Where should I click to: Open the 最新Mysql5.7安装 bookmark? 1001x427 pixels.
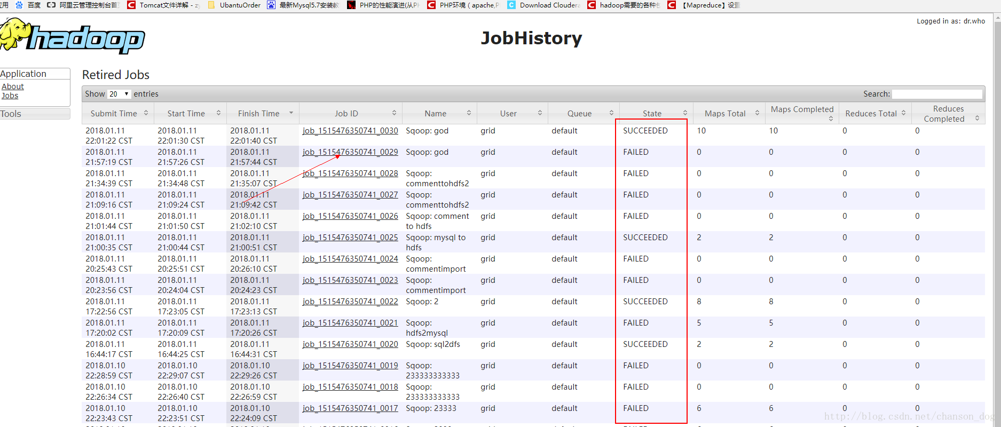click(303, 5)
